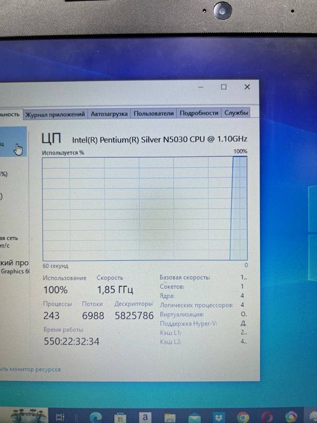Image resolution: width=317 pixels, height=423 pixels.
Task: Click the uptime value 550:22:32:34
Action: pyautogui.click(x=72, y=341)
